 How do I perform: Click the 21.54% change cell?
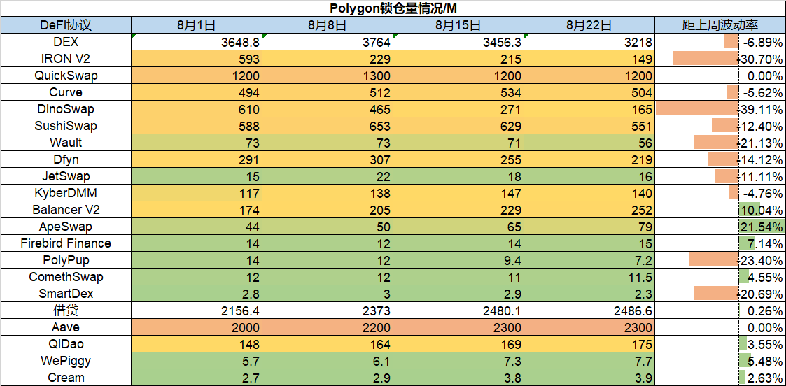pos(720,227)
